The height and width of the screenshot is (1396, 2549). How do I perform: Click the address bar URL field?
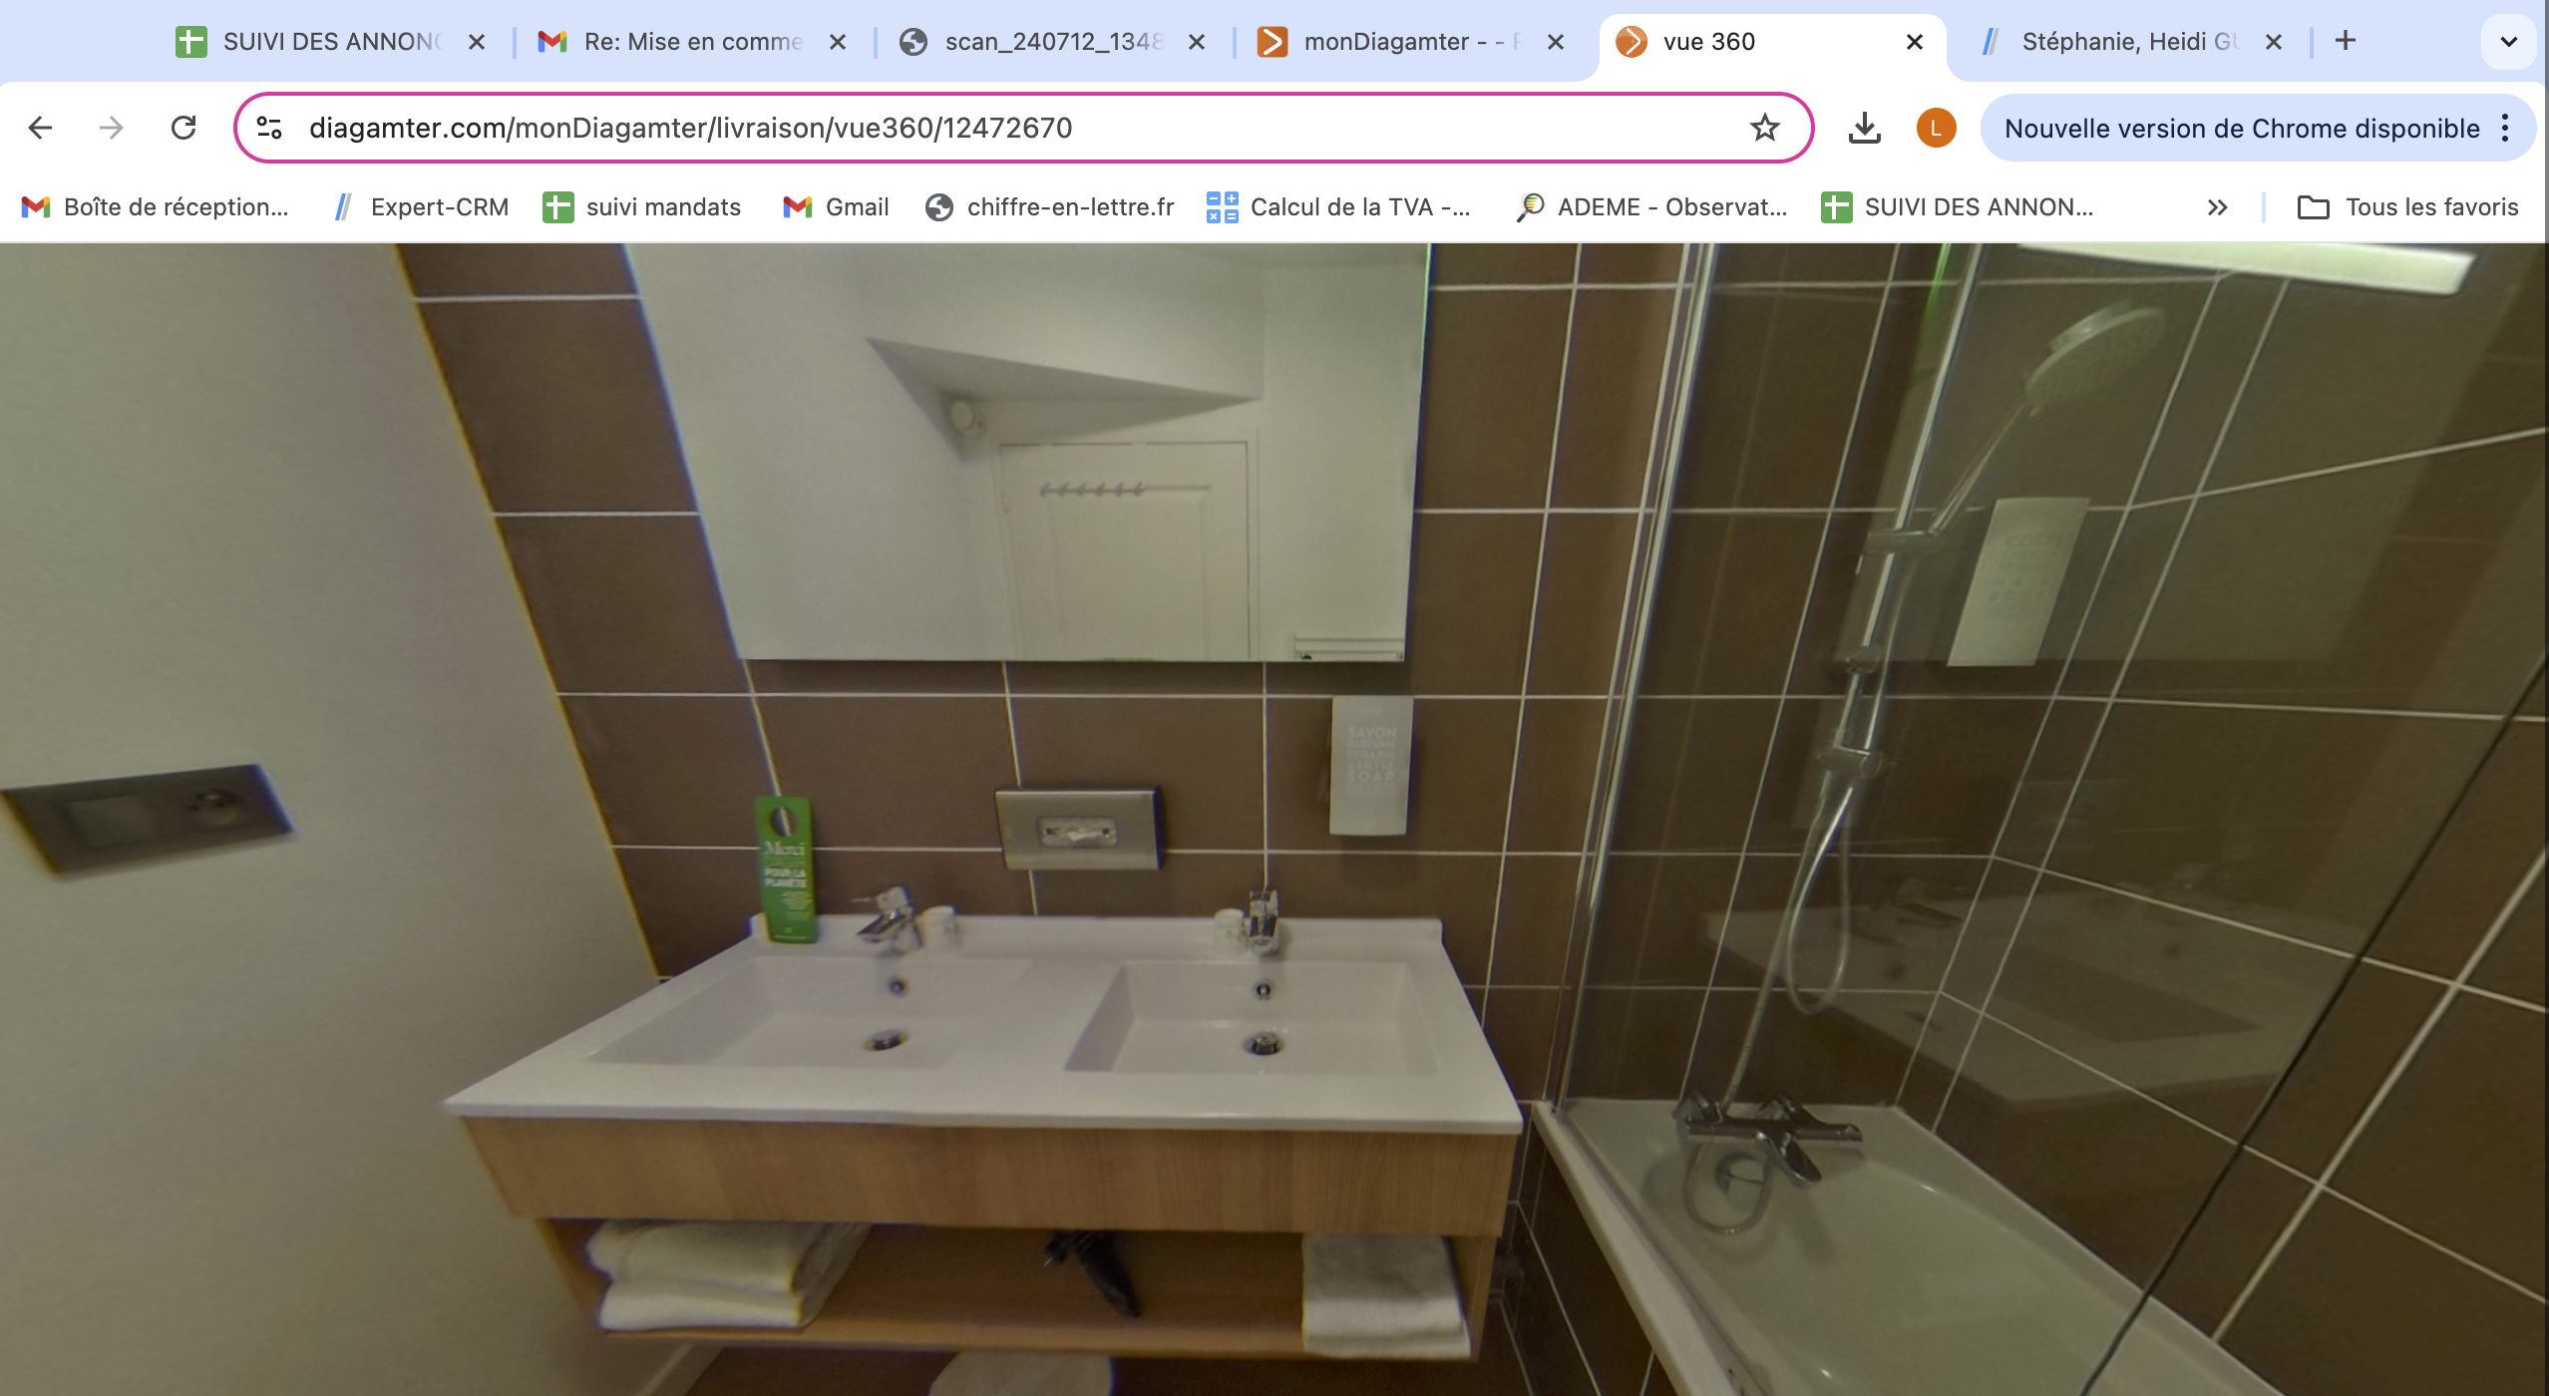tap(898, 128)
